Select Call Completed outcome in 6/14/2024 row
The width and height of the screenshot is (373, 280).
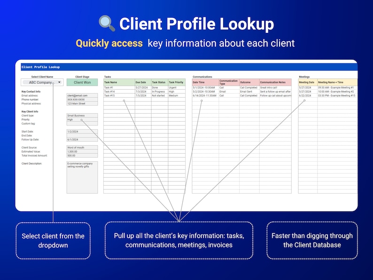249,95
